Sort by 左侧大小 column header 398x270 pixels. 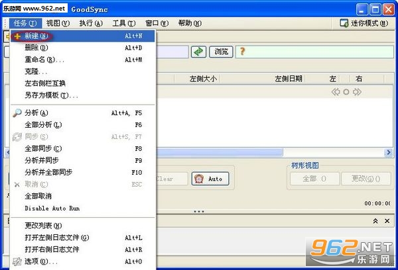[197, 79]
